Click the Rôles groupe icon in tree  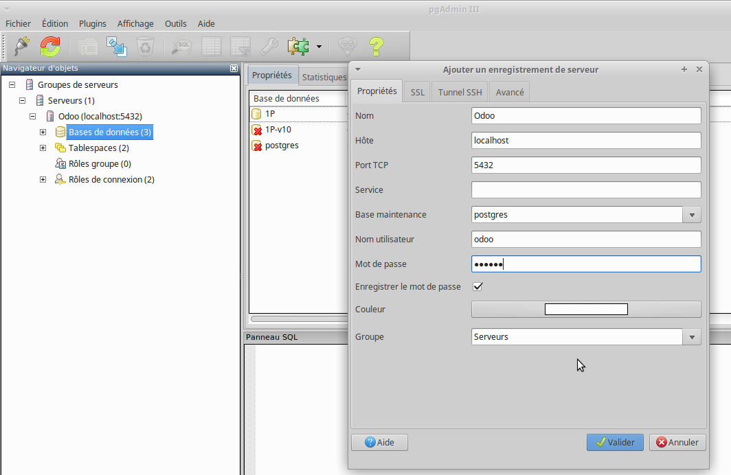click(x=60, y=164)
